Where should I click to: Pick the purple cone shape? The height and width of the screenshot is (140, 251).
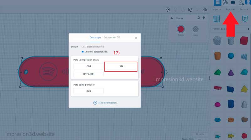click(x=231, y=73)
